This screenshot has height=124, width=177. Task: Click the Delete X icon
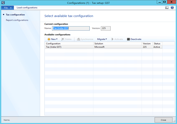[x=63, y=39]
